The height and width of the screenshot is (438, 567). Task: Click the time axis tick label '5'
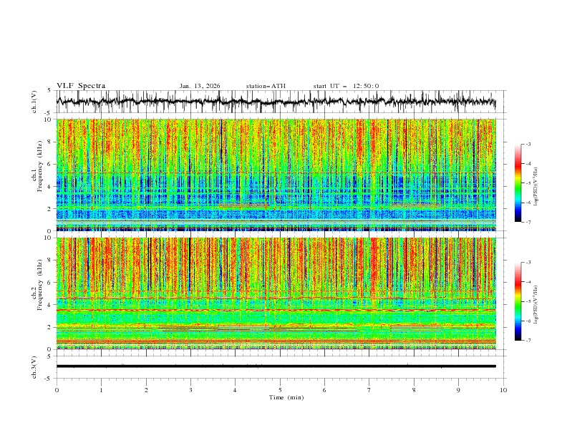click(x=280, y=390)
